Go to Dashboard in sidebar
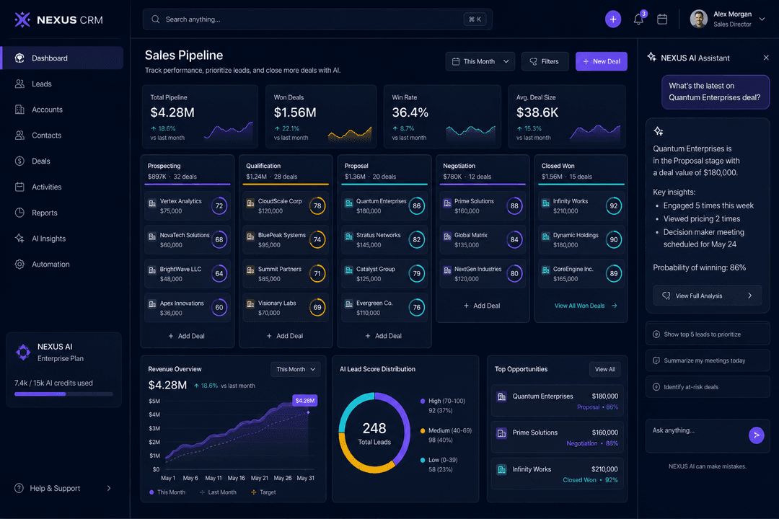The height and width of the screenshot is (519, 779). tap(63, 58)
